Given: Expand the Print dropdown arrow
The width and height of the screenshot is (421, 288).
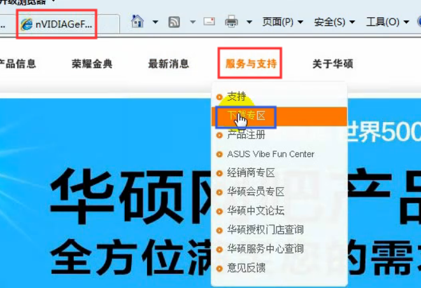Looking at the screenshot, I should tap(249, 22).
